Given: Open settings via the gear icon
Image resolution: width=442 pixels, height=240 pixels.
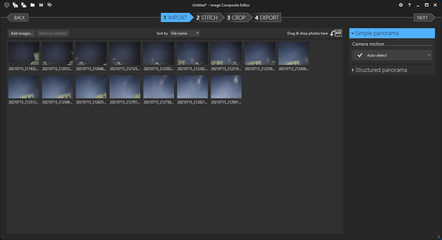Looking at the screenshot, I should (x=401, y=5).
